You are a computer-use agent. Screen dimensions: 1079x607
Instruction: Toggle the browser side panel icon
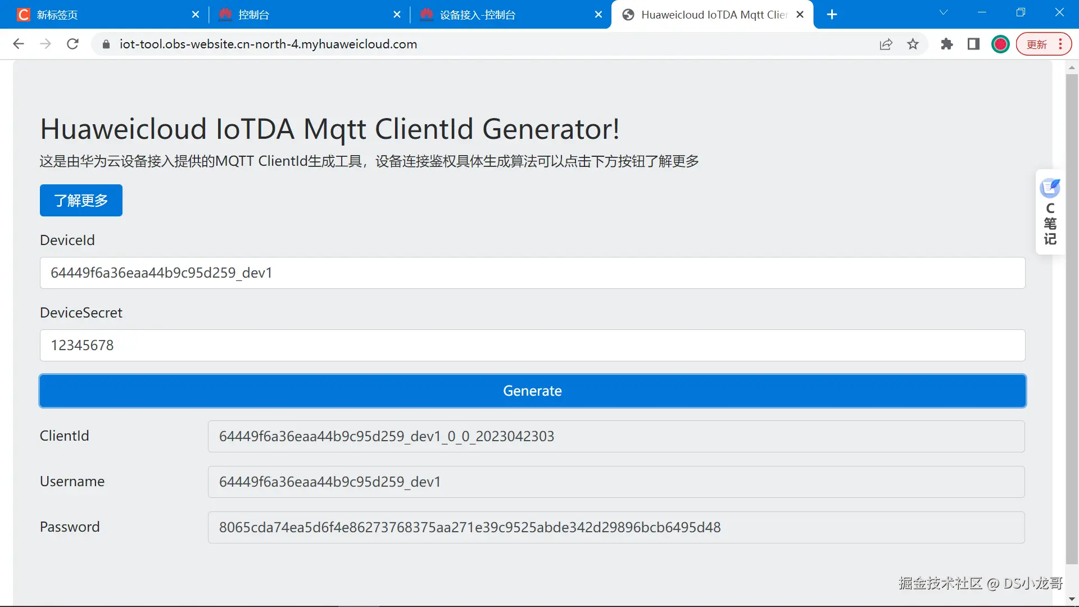pos(973,44)
